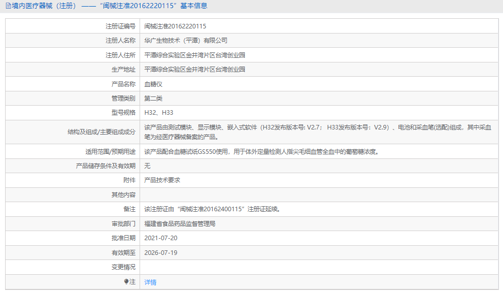Click the 生产地址 label

coord(123,70)
